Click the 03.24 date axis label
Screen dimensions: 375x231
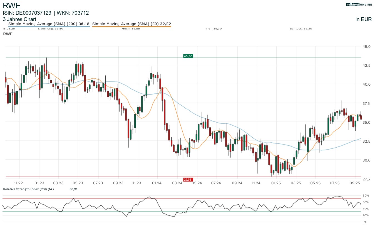tap(177, 183)
